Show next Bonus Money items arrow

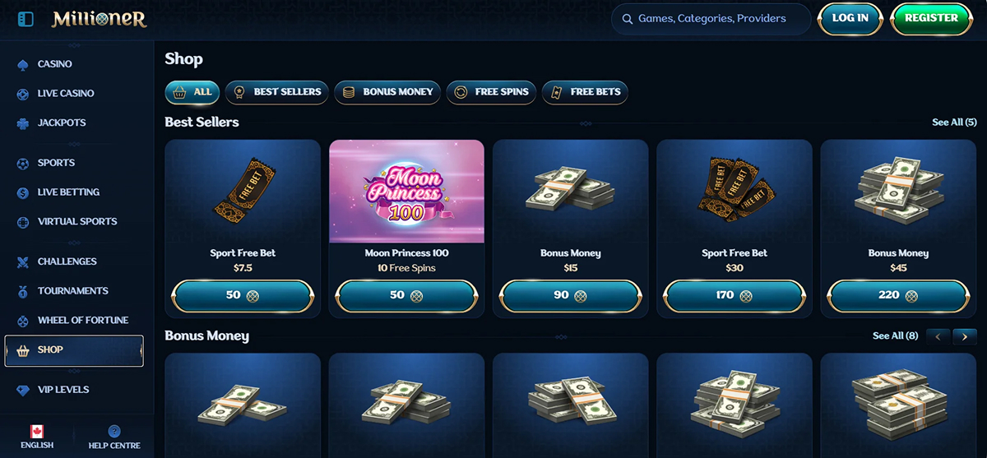pos(965,335)
